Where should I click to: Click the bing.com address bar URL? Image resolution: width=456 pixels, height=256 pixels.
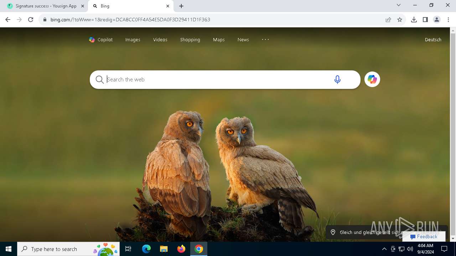click(x=130, y=20)
